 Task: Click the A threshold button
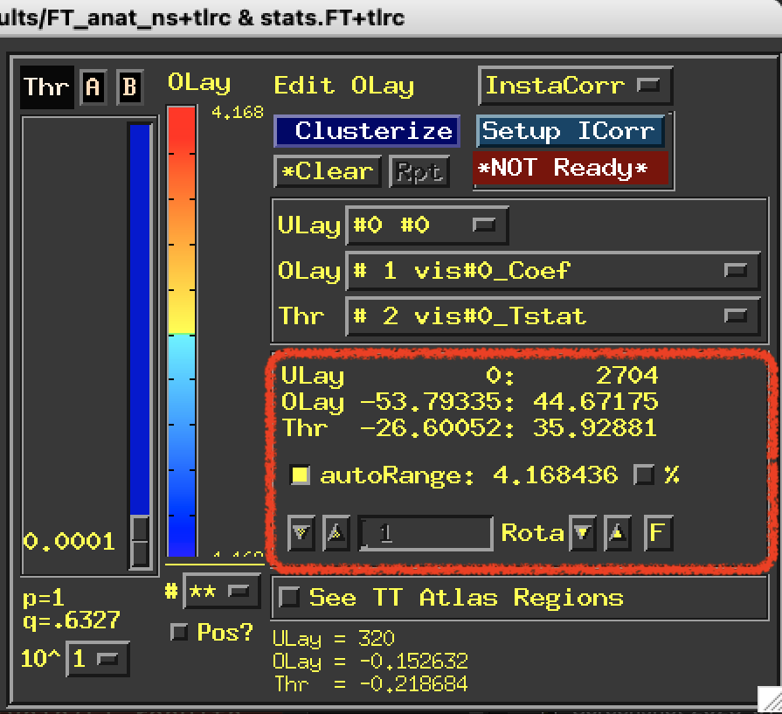pyautogui.click(x=93, y=87)
